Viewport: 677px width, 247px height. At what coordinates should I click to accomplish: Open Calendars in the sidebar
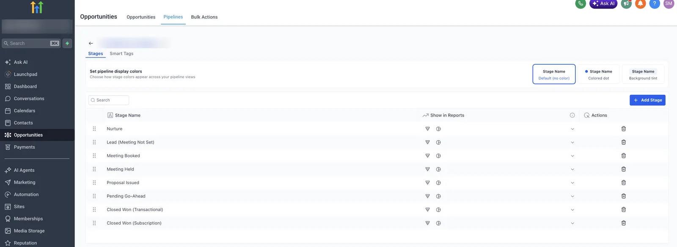37,111
